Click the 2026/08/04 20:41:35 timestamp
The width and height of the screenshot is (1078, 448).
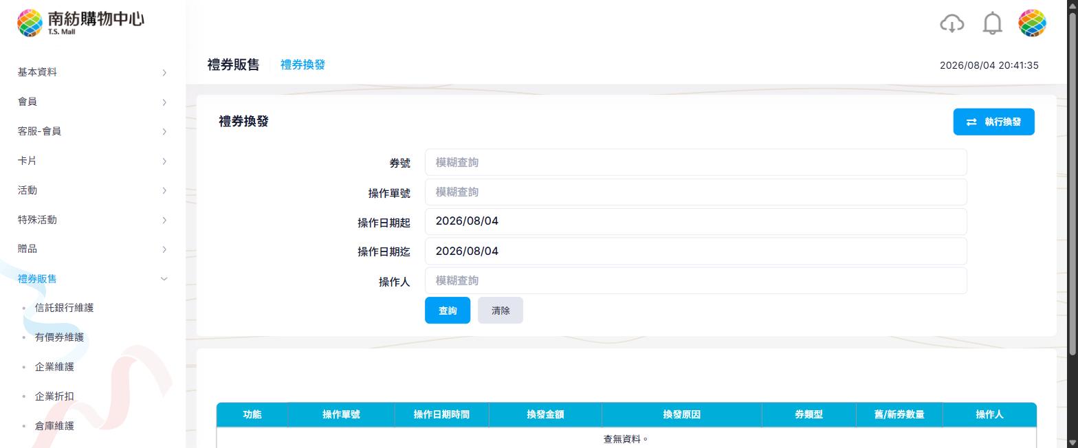pos(989,65)
